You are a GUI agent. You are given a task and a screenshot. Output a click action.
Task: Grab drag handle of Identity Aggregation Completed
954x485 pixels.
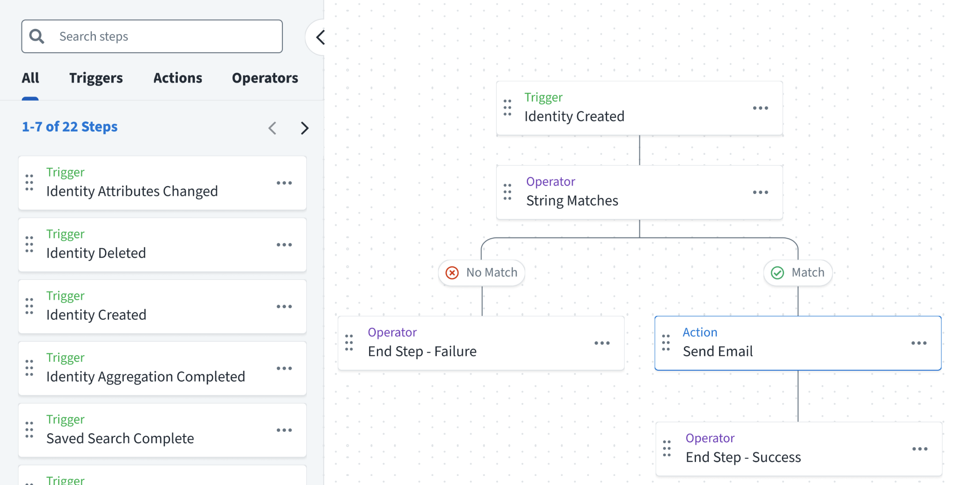point(29,368)
